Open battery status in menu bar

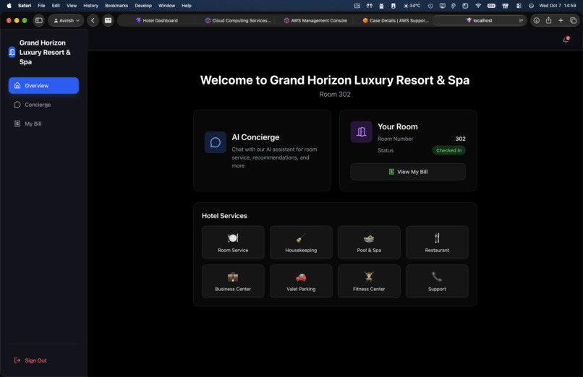(x=491, y=6)
